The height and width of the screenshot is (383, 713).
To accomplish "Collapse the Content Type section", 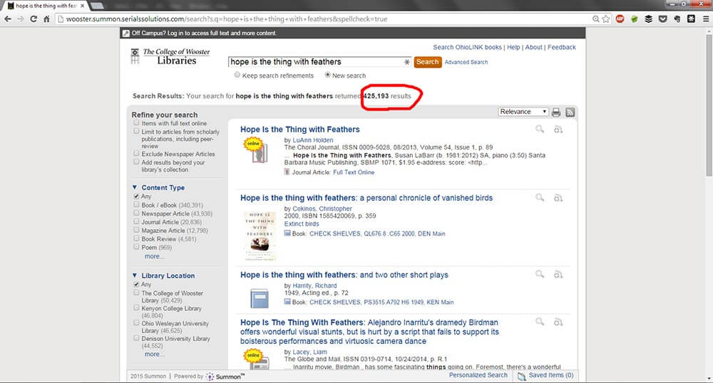I will 135,187.
